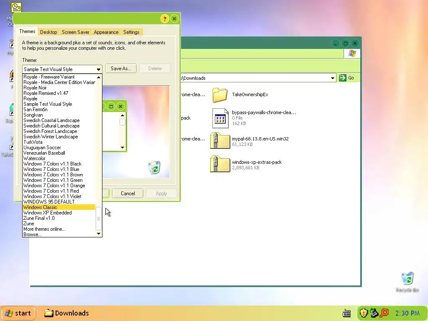Click the help question mark button in dialog
The height and width of the screenshot is (321, 428).
[x=165, y=18]
